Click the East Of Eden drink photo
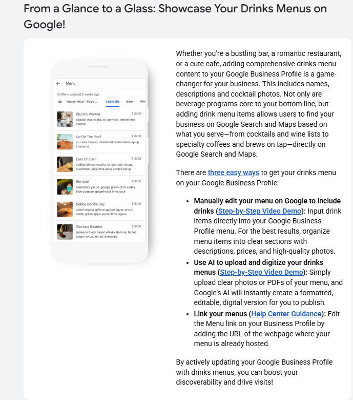 pyautogui.click(x=65, y=164)
